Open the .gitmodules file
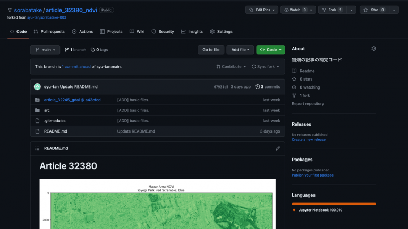 click(55, 121)
